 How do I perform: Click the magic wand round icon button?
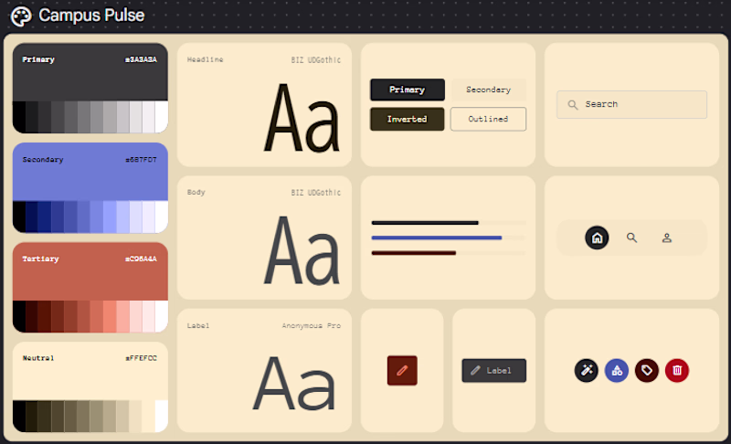coord(586,370)
